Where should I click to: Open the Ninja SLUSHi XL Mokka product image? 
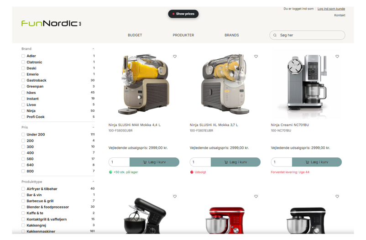(225, 84)
